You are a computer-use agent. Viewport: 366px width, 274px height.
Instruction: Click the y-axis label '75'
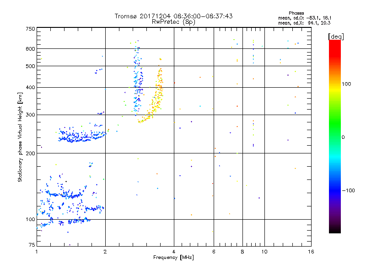point(32,245)
